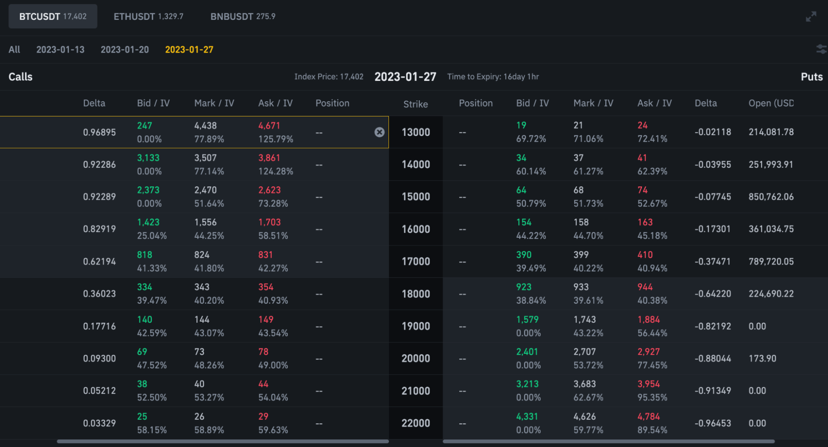Click the call ask price 149
The image size is (828, 447).
point(266,319)
